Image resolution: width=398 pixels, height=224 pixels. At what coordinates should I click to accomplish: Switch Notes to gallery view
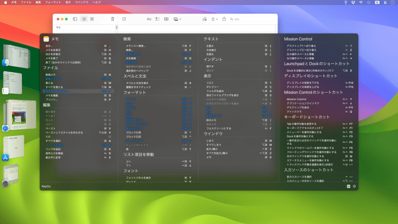[92, 19]
